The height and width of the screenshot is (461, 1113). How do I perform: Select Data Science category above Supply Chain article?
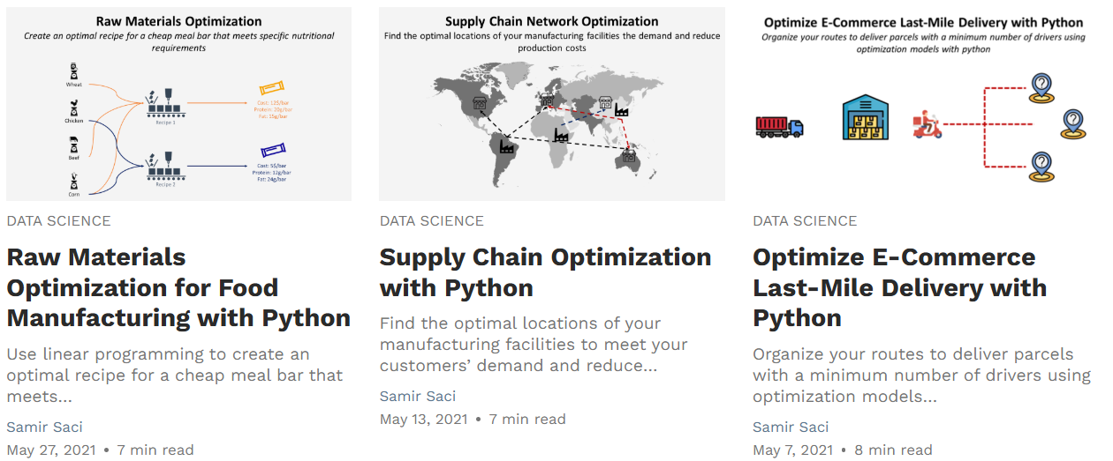click(432, 221)
